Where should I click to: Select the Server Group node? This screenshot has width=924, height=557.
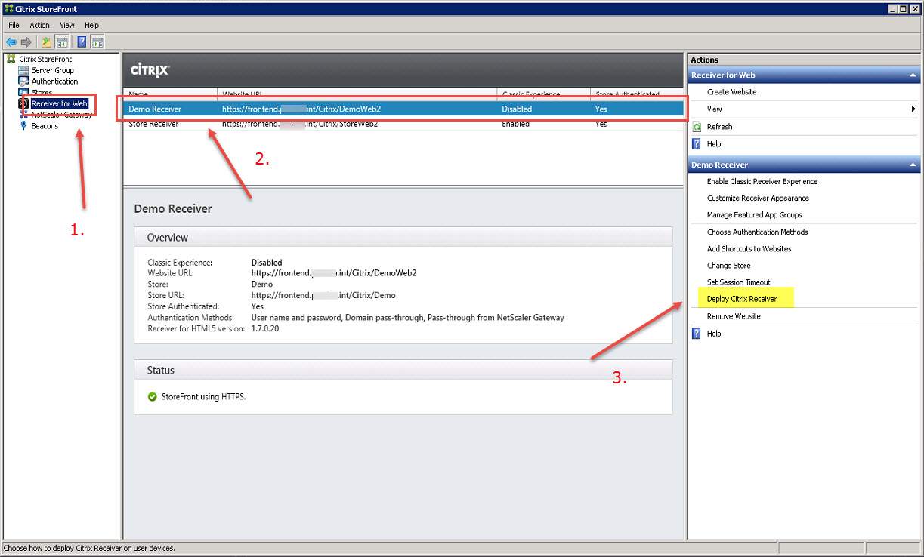tap(50, 69)
